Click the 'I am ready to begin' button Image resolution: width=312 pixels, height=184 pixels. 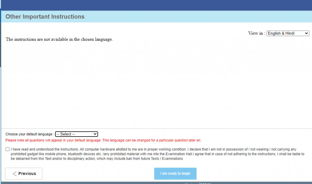tap(175, 173)
